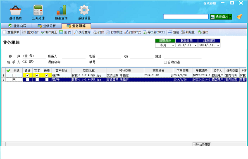Toggle the row 1 设计 checkbox
The width and height of the screenshot is (248, 159).
pos(27,75)
